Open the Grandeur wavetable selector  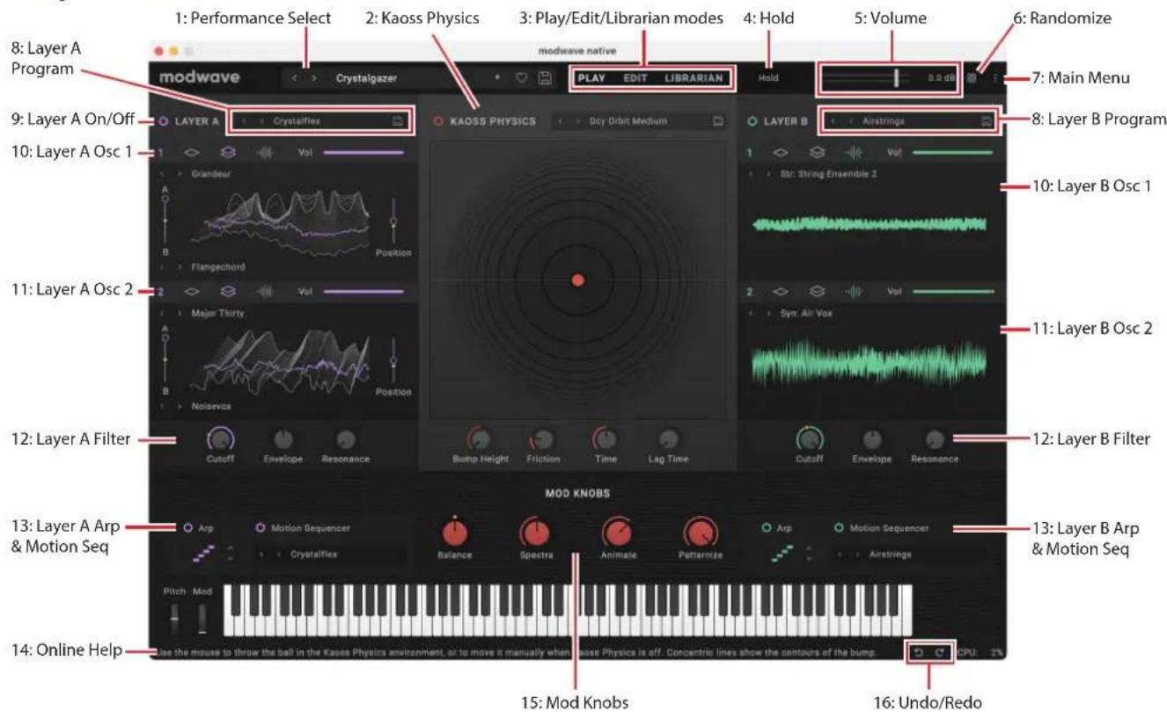pos(209,174)
